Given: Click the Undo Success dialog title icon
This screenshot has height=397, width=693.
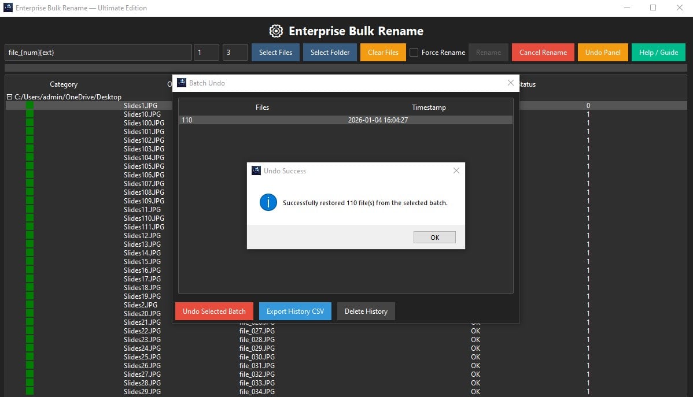Looking at the screenshot, I should [256, 170].
